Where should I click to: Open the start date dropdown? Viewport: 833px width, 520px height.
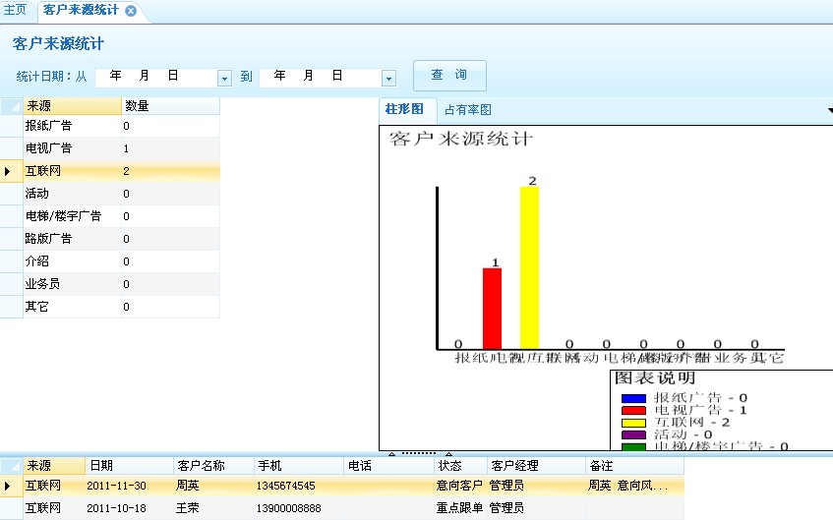click(224, 78)
